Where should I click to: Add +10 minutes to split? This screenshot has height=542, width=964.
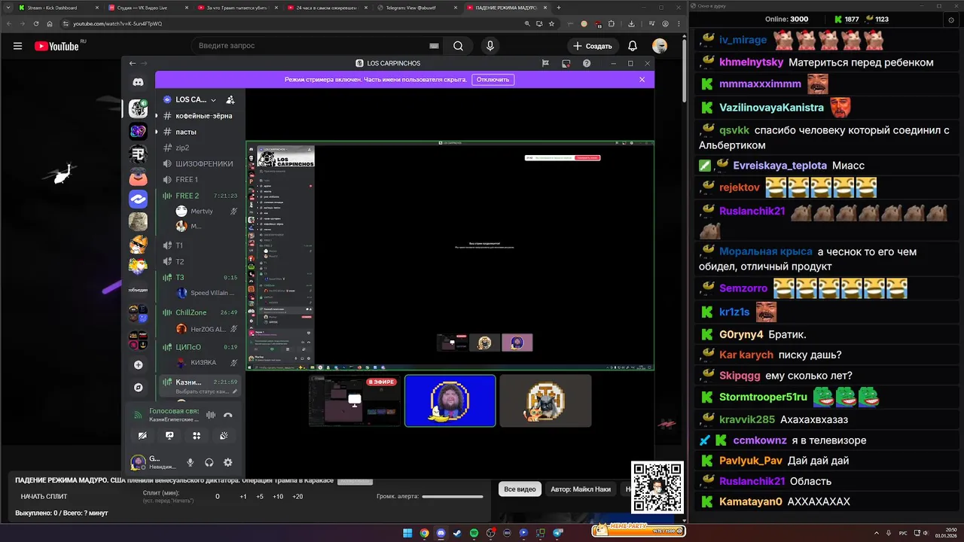tap(278, 496)
